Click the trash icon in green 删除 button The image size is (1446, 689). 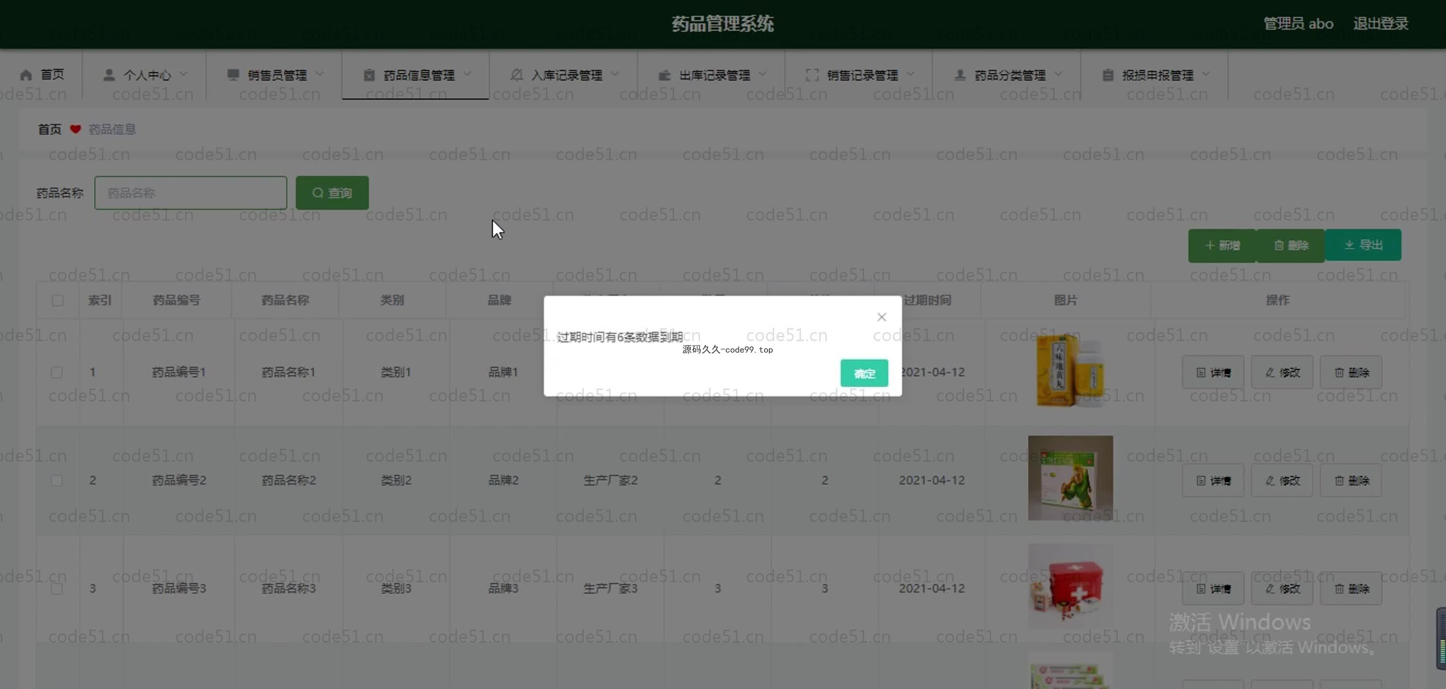pyautogui.click(x=1279, y=245)
